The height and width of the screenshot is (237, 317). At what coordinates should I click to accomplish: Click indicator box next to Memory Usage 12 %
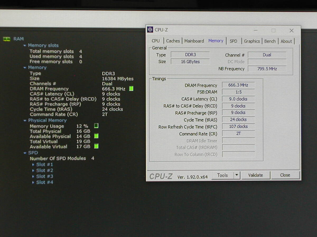(x=96, y=126)
